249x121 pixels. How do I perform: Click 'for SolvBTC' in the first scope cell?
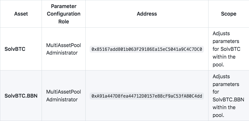pyautogui.click(x=226, y=49)
